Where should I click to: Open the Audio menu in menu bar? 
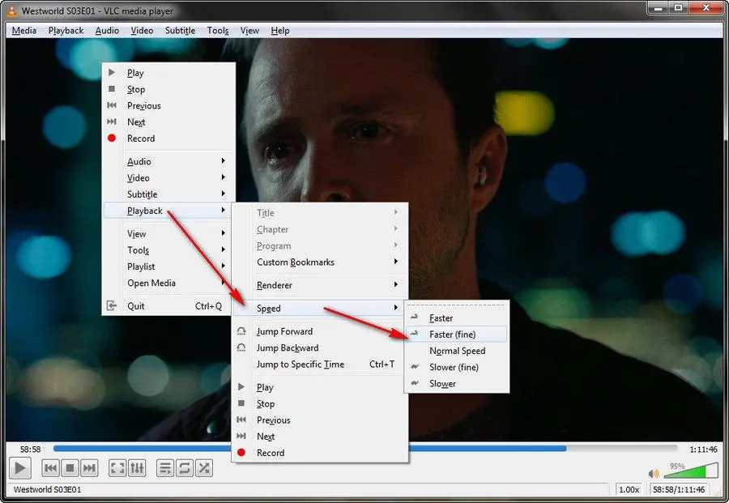(107, 31)
